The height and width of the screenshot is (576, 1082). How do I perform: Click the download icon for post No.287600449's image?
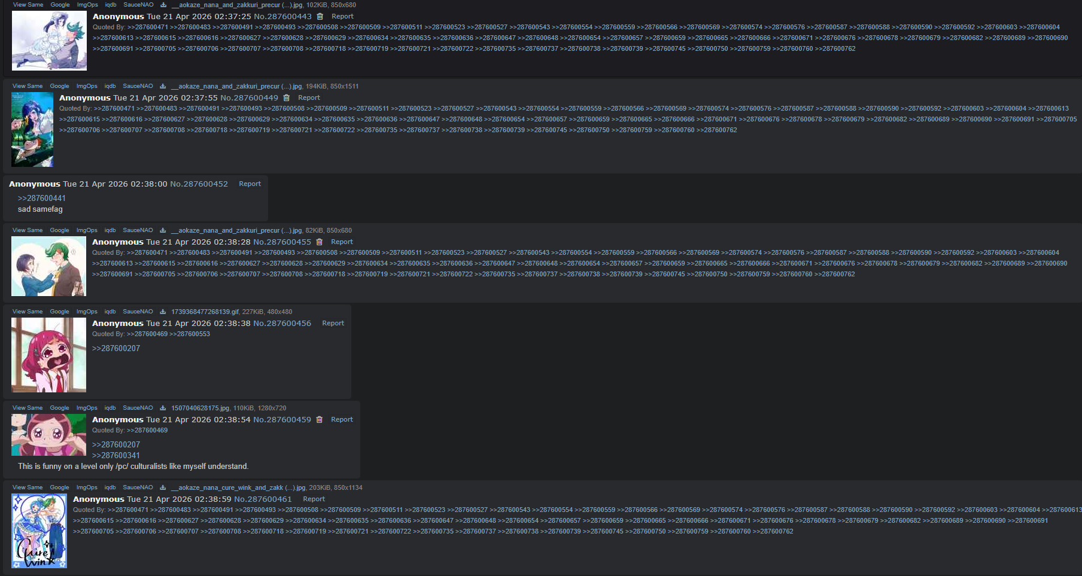(x=163, y=86)
